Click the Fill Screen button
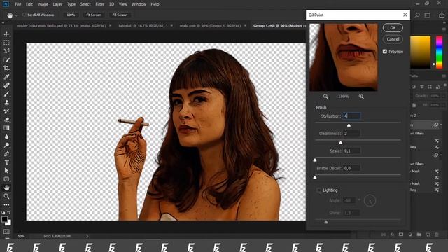Viewport: 448px width, 252px height. coord(120,15)
